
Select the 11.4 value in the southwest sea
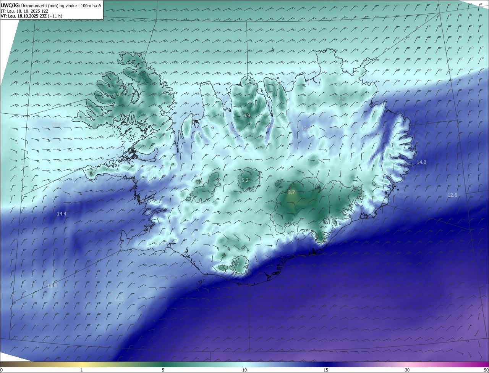pyautogui.click(x=52, y=286)
